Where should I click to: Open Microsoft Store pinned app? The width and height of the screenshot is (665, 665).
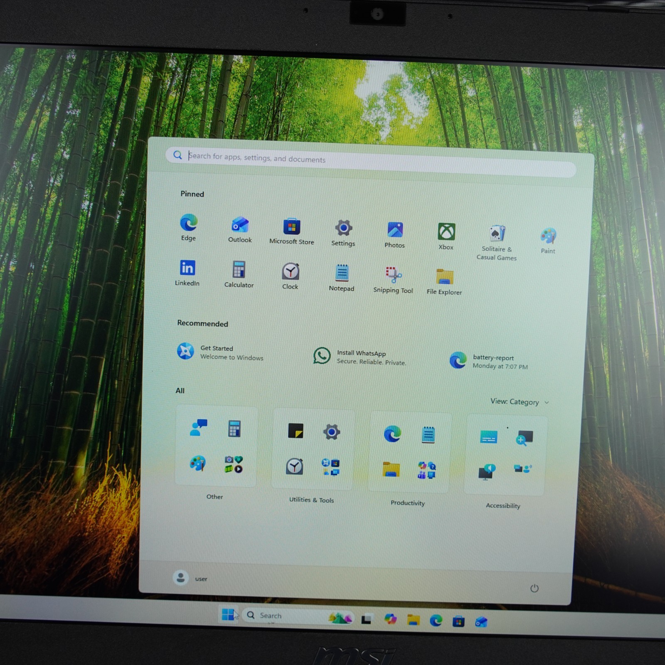pos(292,231)
